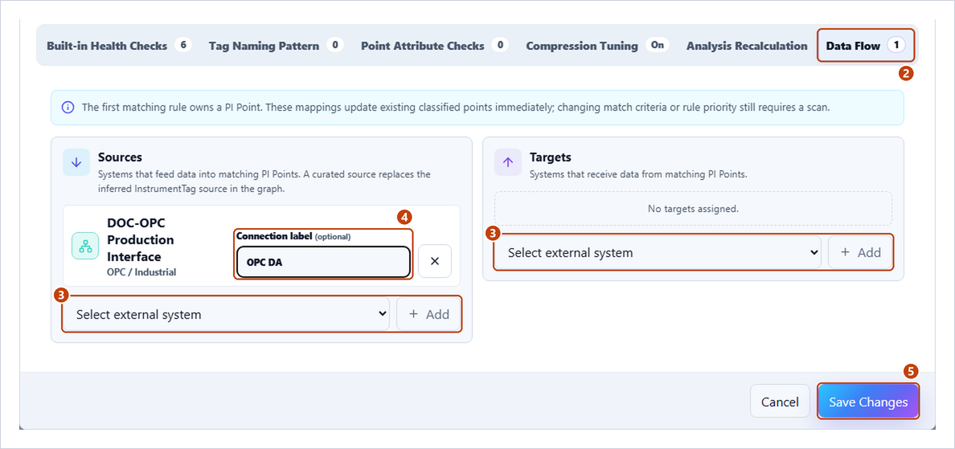Screen dimensions: 955x449
Task: Click the Cancel button
Action: pos(781,402)
